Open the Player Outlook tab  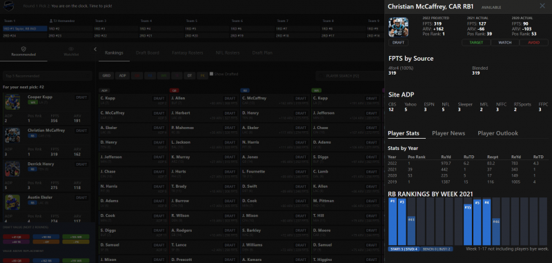click(497, 133)
